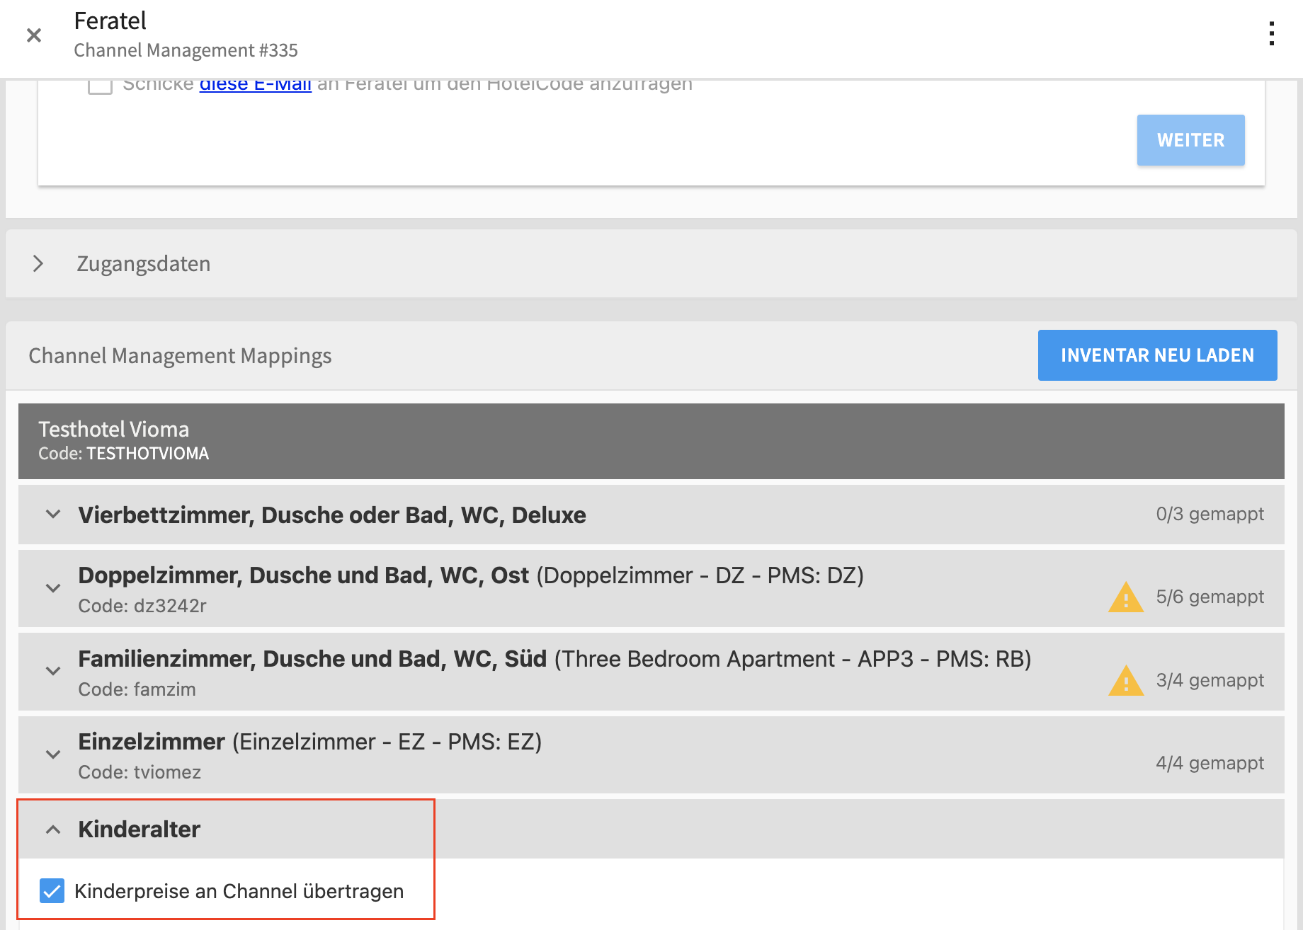Click the '5/6 gemappt' status
This screenshot has width=1303, height=930.
tap(1210, 597)
